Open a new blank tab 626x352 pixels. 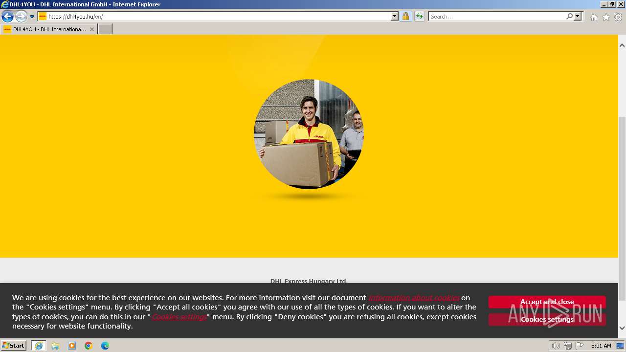(105, 29)
